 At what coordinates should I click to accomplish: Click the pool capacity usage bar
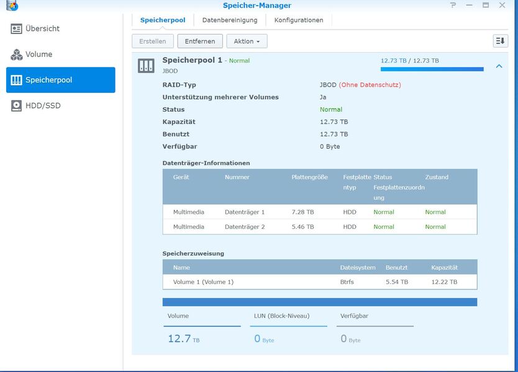tap(432, 69)
